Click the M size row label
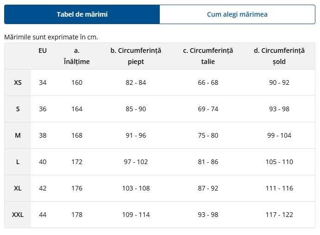 pyautogui.click(x=18, y=135)
